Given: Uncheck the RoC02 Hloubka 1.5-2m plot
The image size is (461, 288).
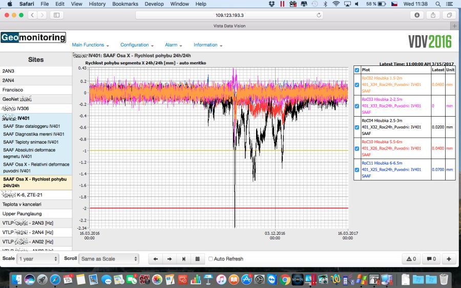Looking at the screenshot, I should 357,85.
